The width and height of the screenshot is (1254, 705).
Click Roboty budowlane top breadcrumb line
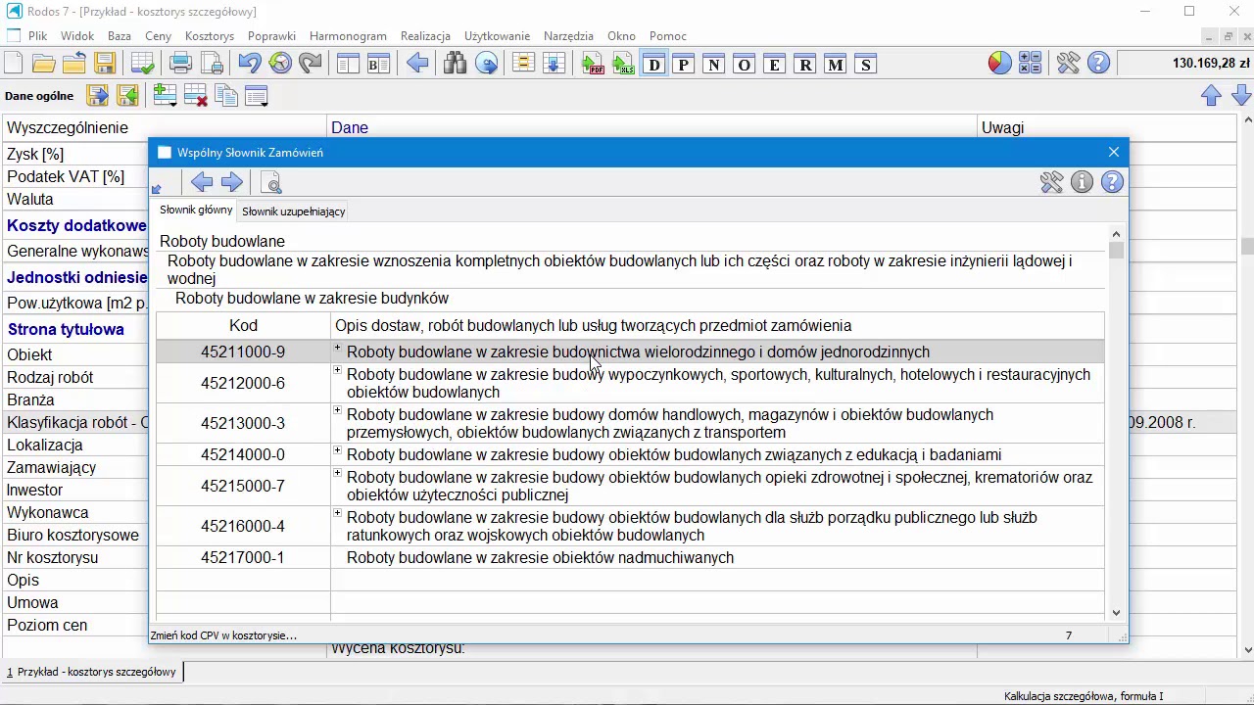click(x=222, y=241)
